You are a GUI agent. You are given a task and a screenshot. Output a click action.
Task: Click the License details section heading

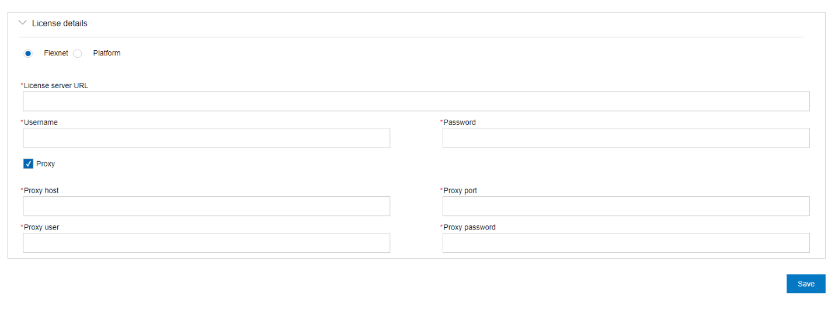pos(60,23)
